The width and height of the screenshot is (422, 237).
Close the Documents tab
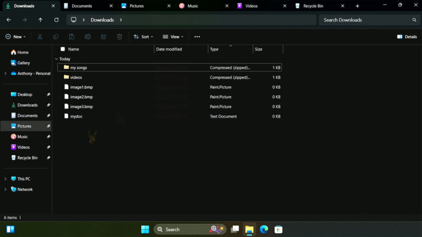[111, 6]
